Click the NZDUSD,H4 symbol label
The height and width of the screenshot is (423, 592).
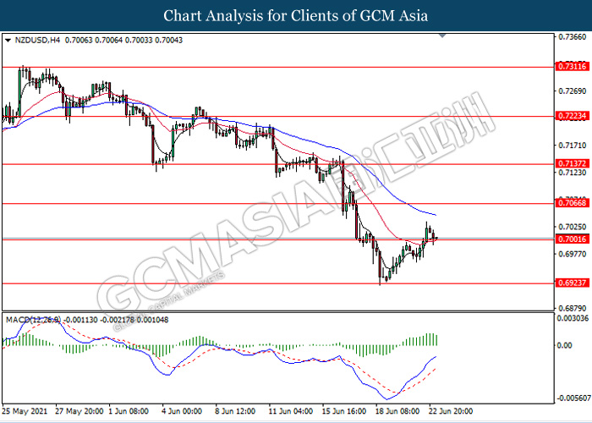[x=37, y=40]
